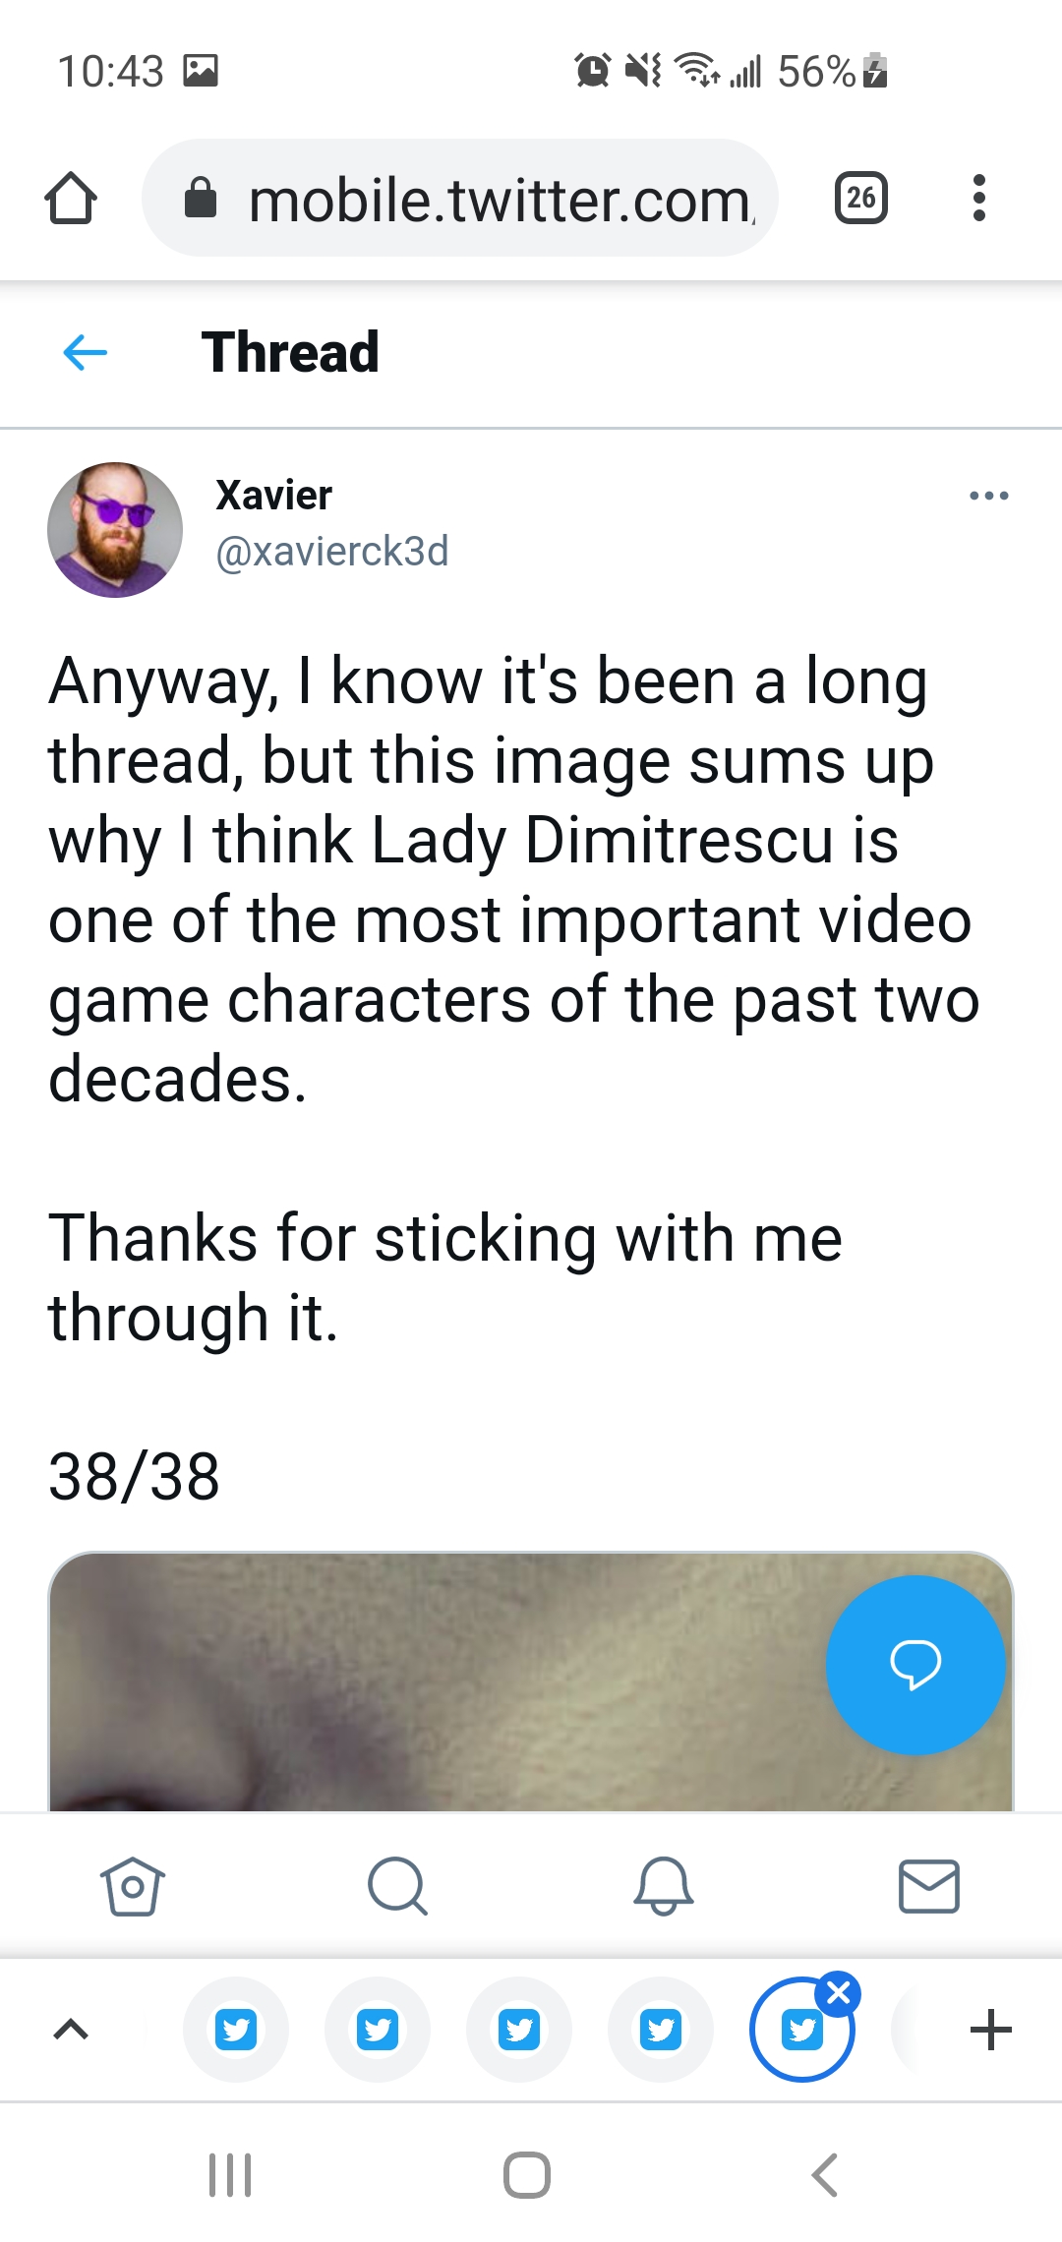Open the Twitter Home tab
Image resolution: width=1062 pixels, height=2242 pixels.
pos(133,1886)
